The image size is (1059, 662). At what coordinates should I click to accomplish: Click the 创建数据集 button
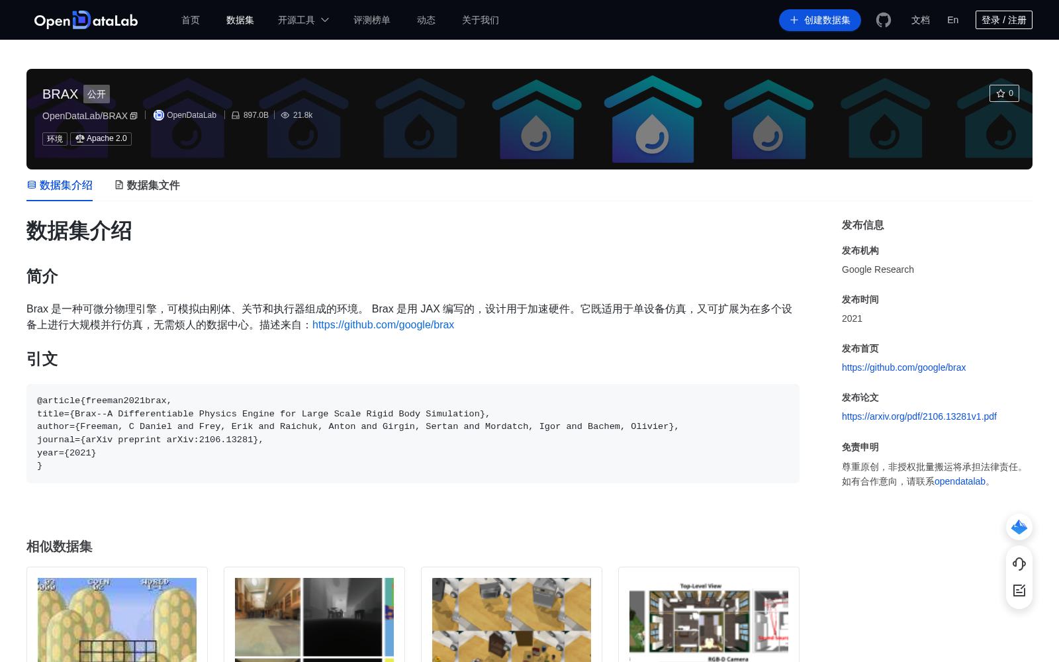820,20
